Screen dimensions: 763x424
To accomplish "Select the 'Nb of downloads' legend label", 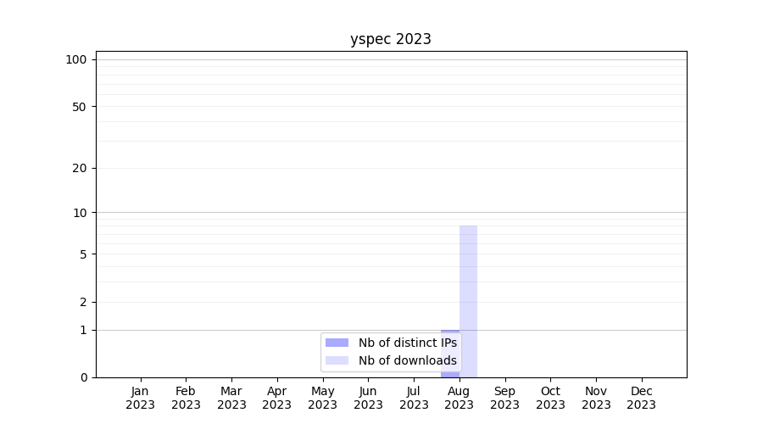I will tap(407, 360).
